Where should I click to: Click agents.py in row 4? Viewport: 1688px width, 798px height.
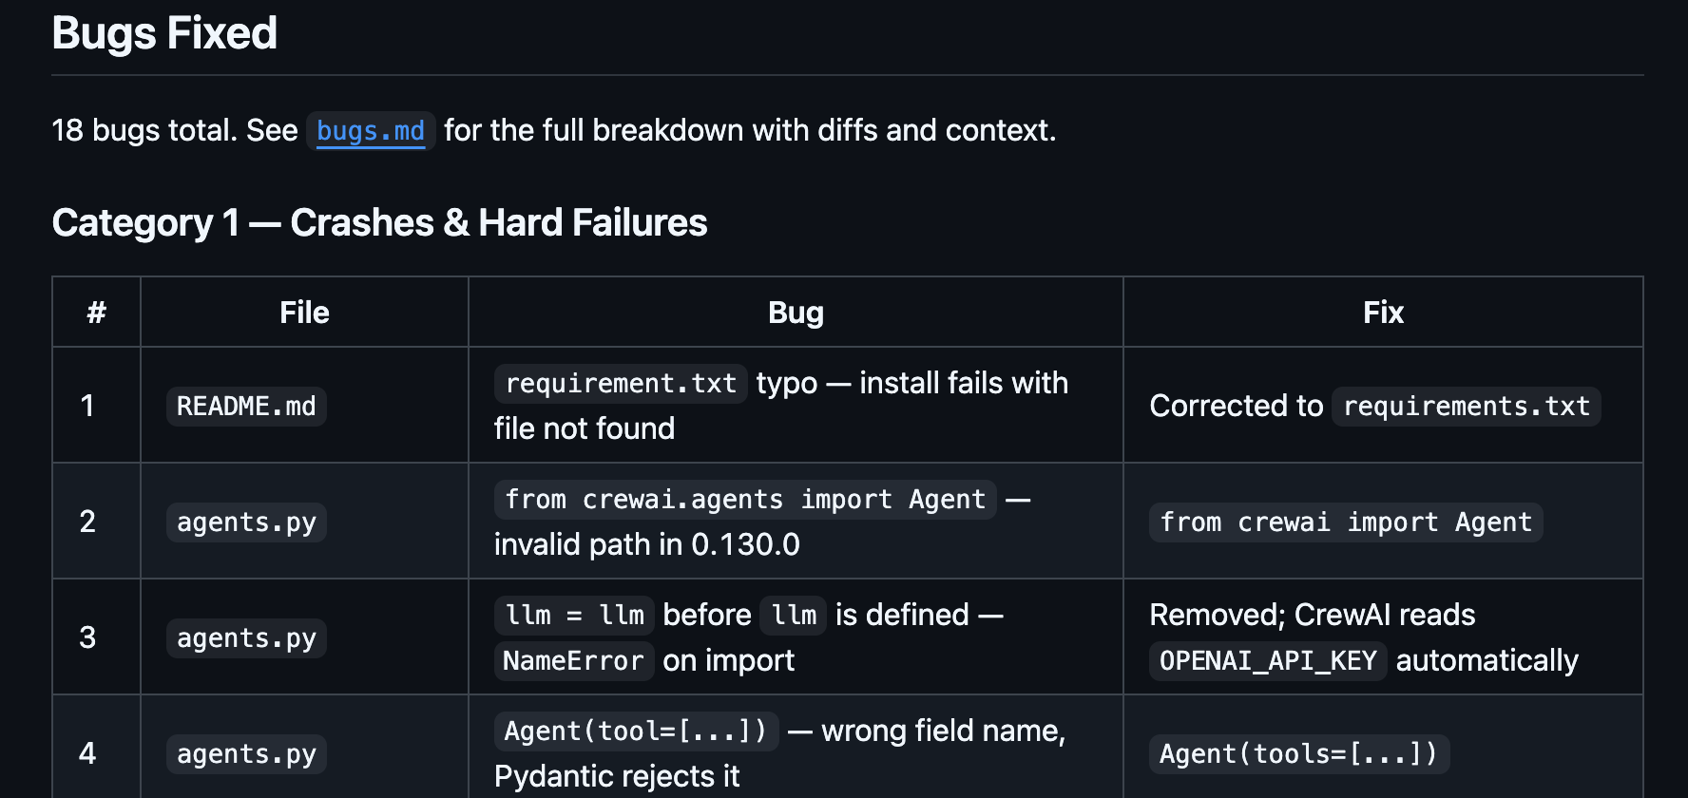click(246, 754)
